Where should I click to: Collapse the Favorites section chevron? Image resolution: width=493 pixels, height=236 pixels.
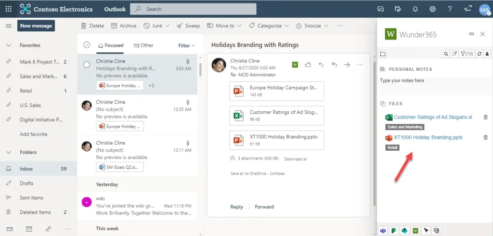[x=8, y=45]
